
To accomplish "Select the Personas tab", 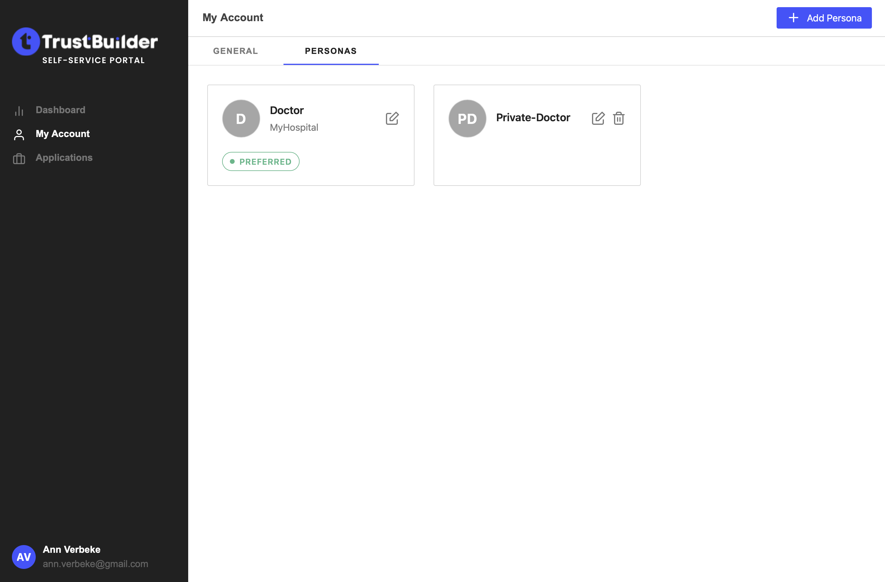I will point(331,51).
